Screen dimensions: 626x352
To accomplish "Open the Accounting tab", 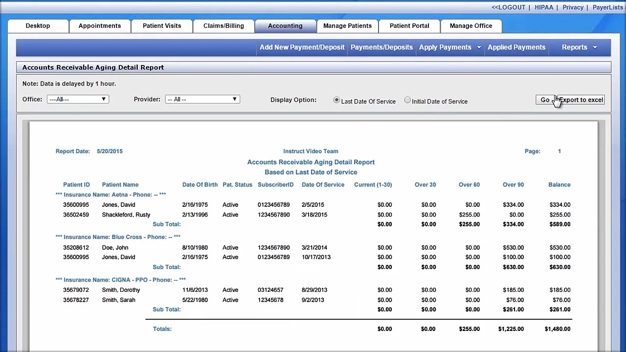I will 285,26.
